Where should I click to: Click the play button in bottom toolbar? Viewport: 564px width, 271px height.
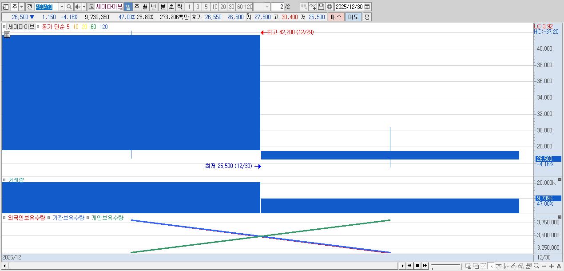tap(403, 266)
